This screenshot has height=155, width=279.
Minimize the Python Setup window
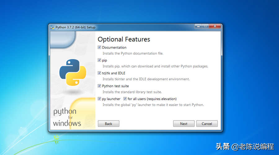(198, 26)
